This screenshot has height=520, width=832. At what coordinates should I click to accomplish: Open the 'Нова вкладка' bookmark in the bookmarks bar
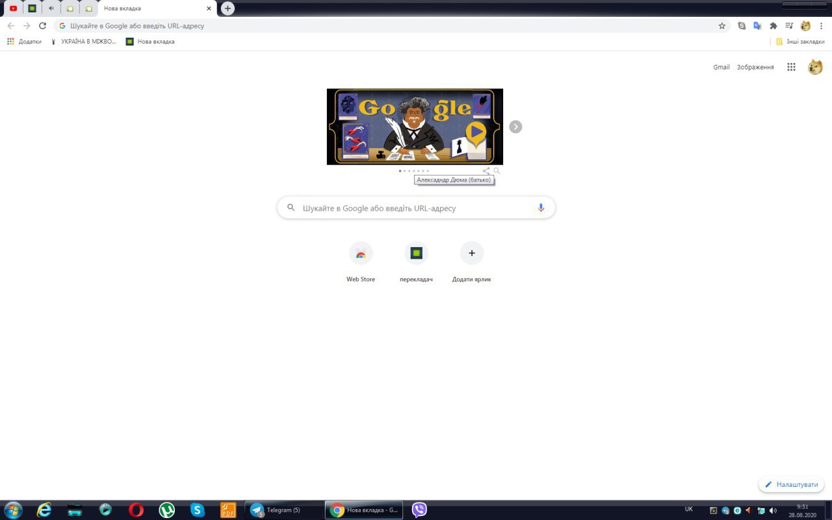pos(150,42)
